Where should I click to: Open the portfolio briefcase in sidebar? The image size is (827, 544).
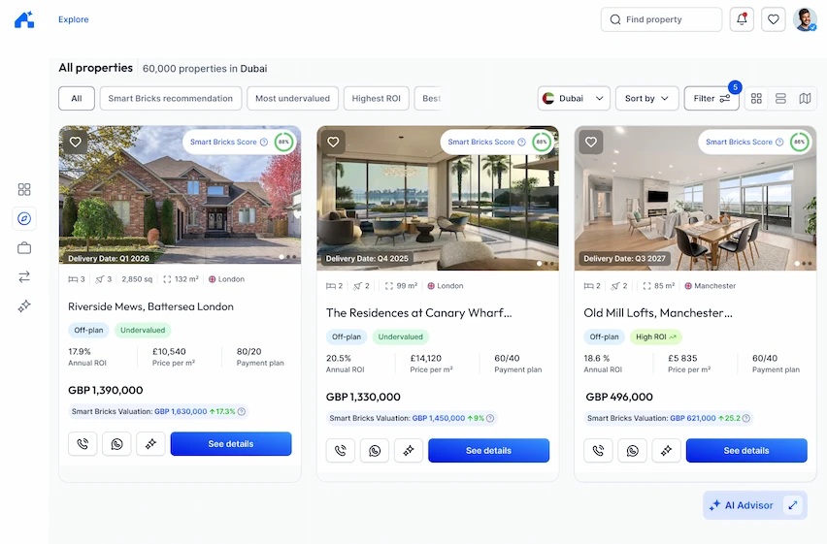24,247
